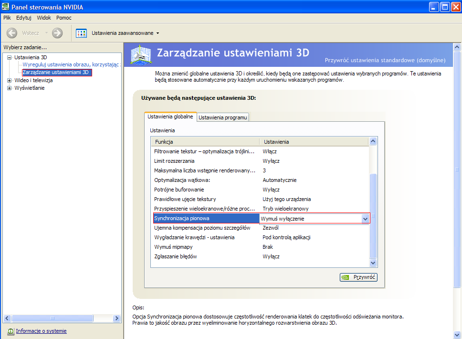Click the advanced settings view icon

[81, 33]
